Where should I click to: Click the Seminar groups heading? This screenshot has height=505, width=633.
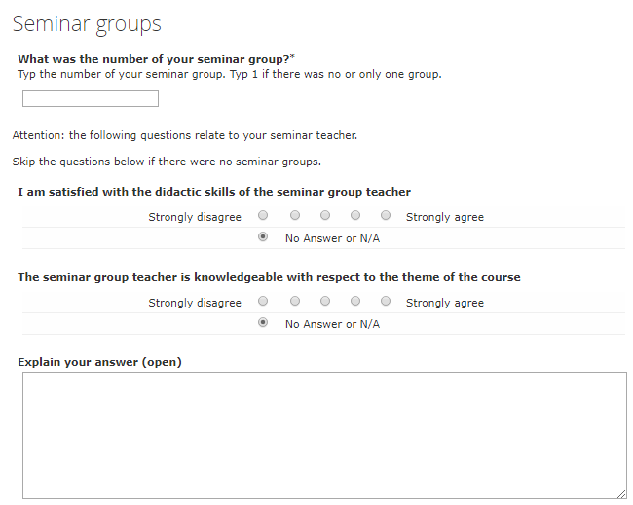click(87, 24)
